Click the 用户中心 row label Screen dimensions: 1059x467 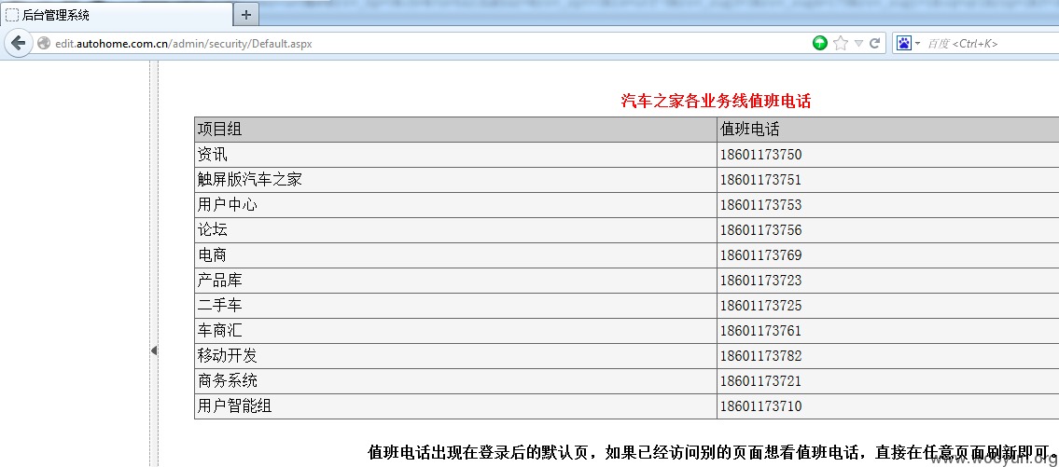point(227,204)
